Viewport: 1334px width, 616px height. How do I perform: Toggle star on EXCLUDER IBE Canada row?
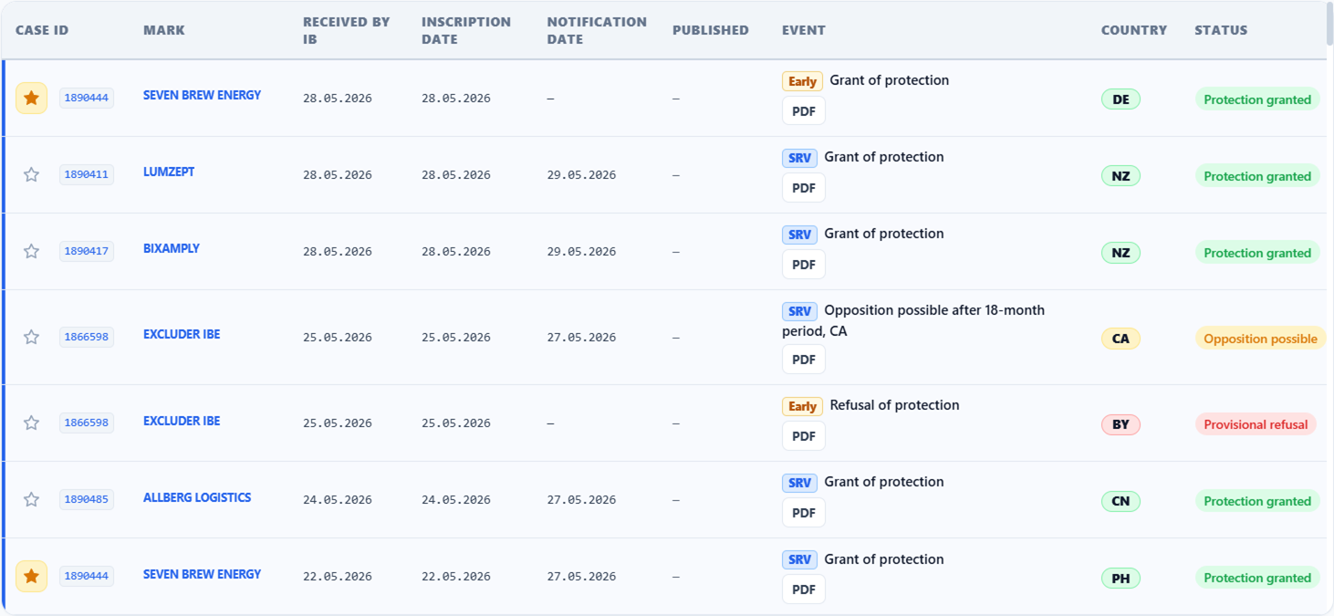31,337
